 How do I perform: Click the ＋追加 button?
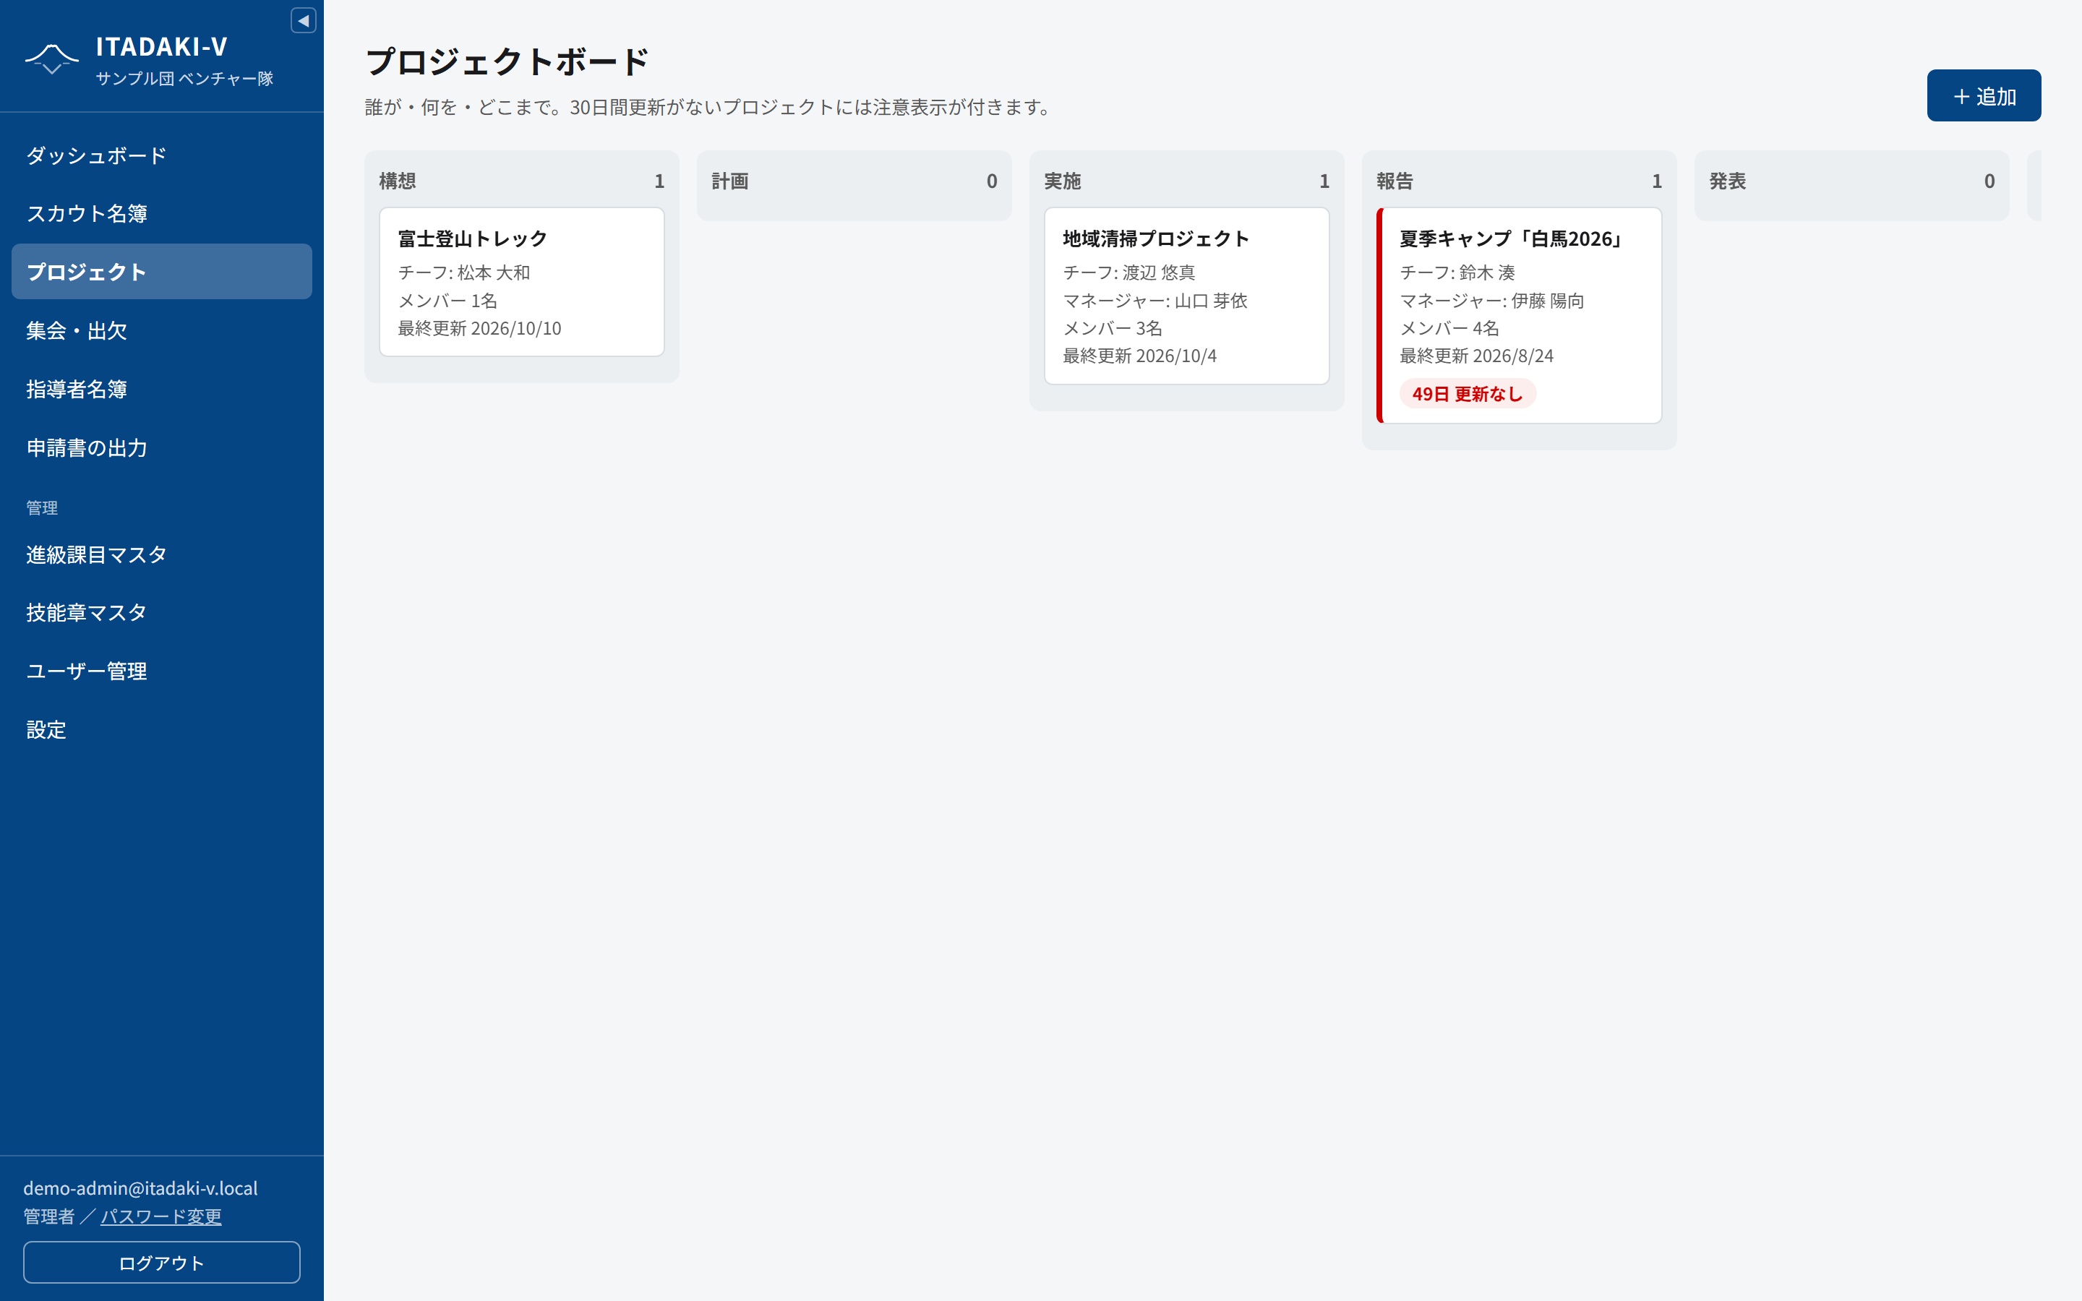(1983, 95)
